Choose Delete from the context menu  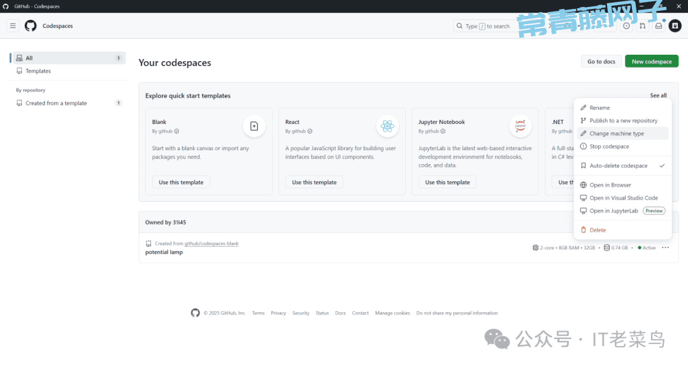[622, 230]
